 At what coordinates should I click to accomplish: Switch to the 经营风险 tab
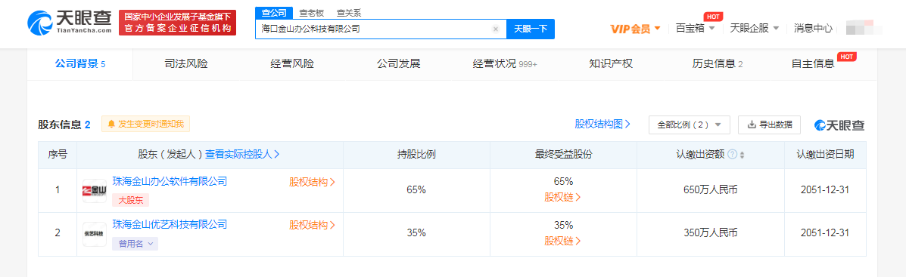[292, 64]
